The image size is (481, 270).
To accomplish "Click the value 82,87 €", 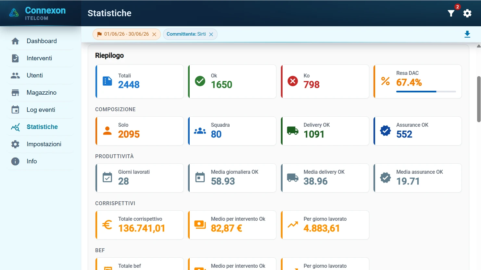I will point(227,228).
